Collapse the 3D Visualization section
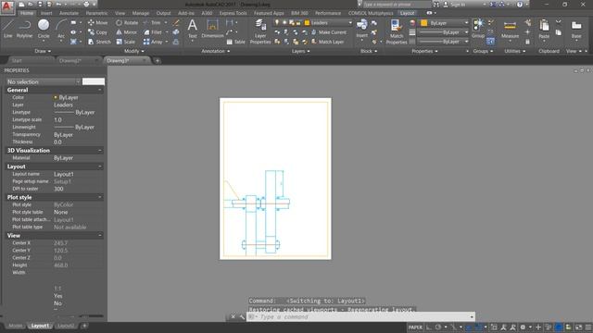Image resolution: width=593 pixels, height=333 pixels. coord(100,150)
